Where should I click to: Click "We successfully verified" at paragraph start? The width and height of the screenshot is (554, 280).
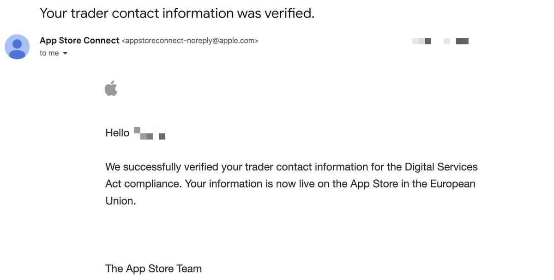click(x=162, y=166)
